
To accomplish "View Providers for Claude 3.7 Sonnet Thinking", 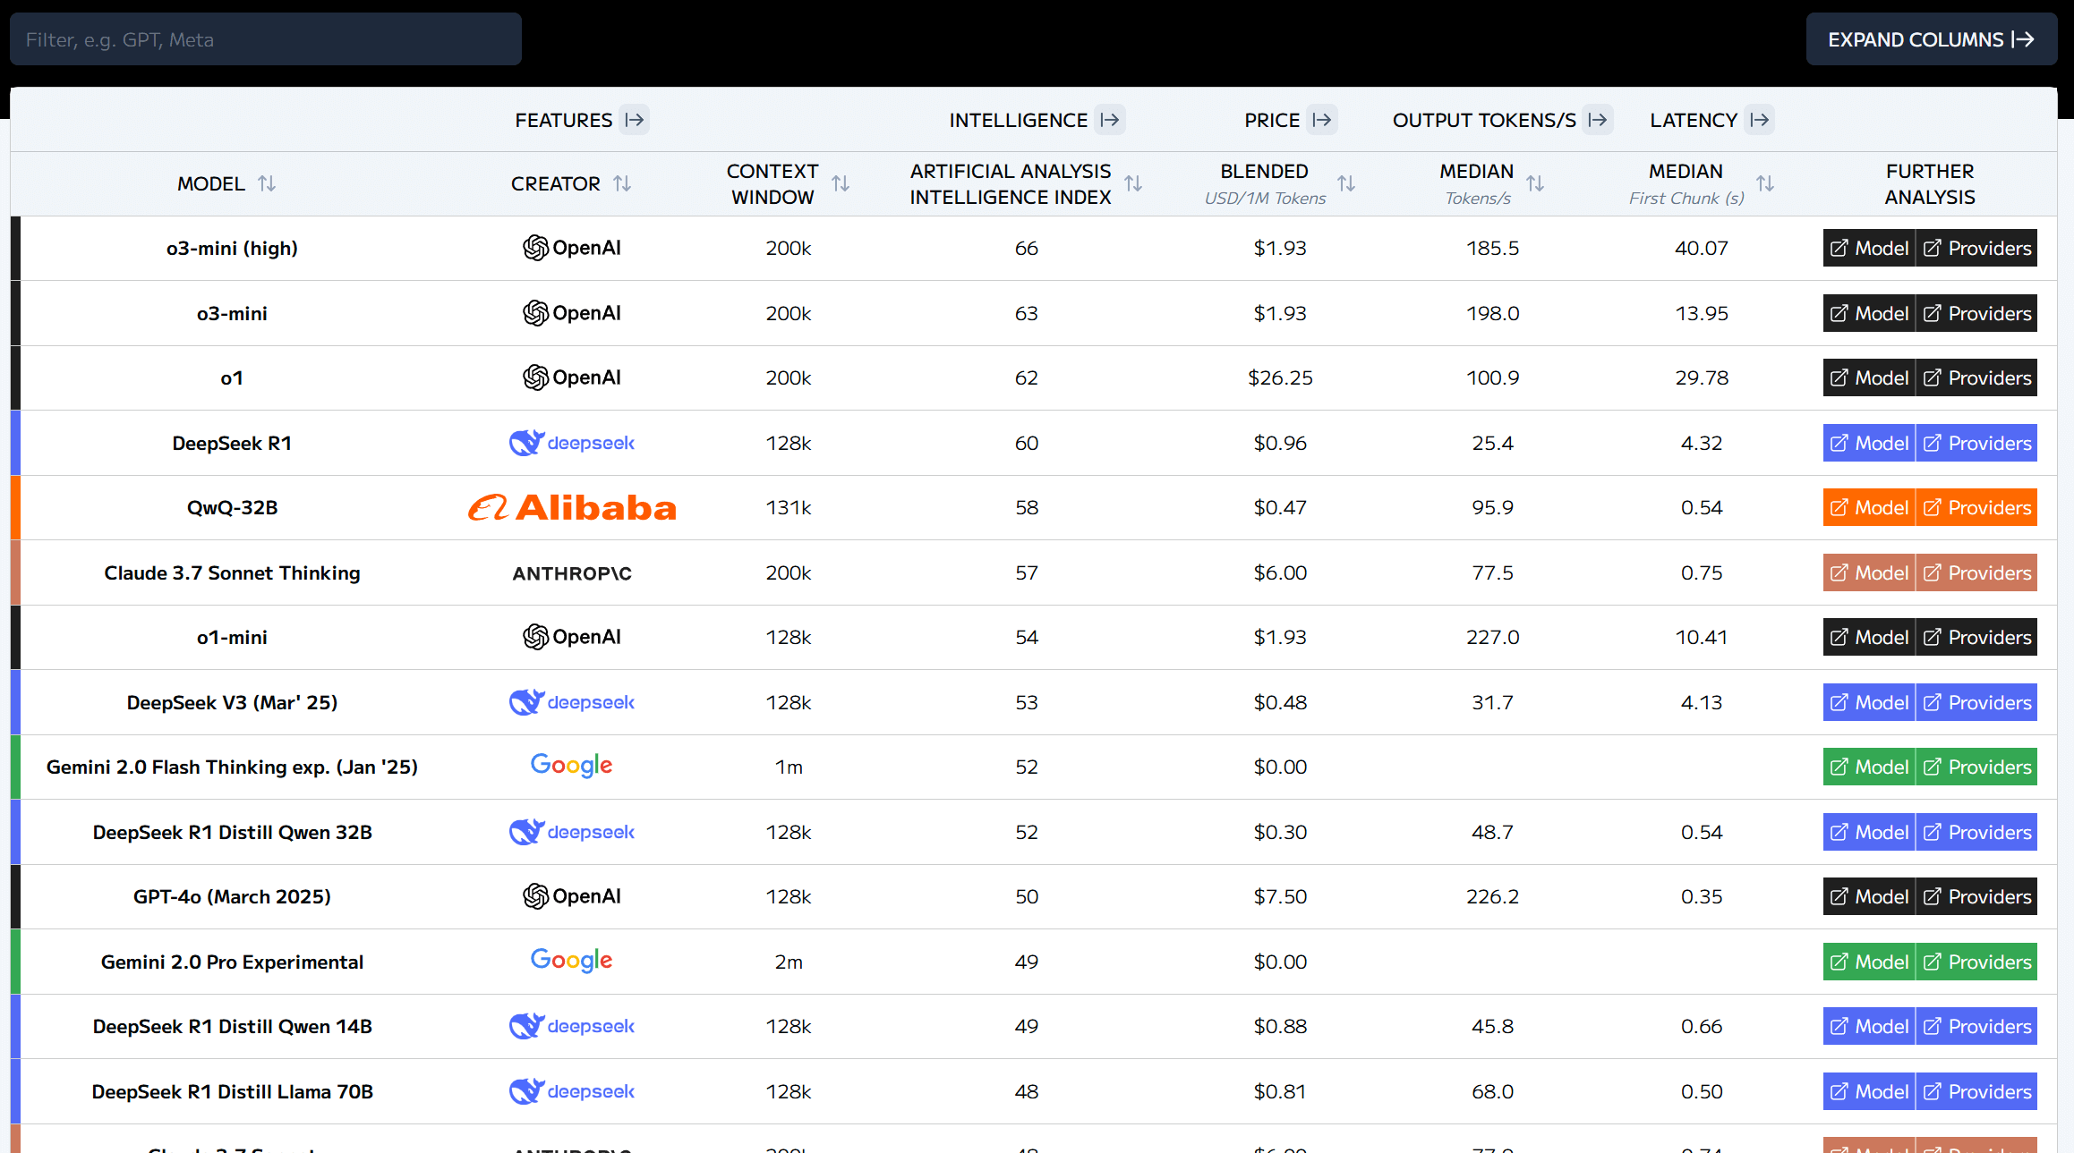I will coord(1976,572).
